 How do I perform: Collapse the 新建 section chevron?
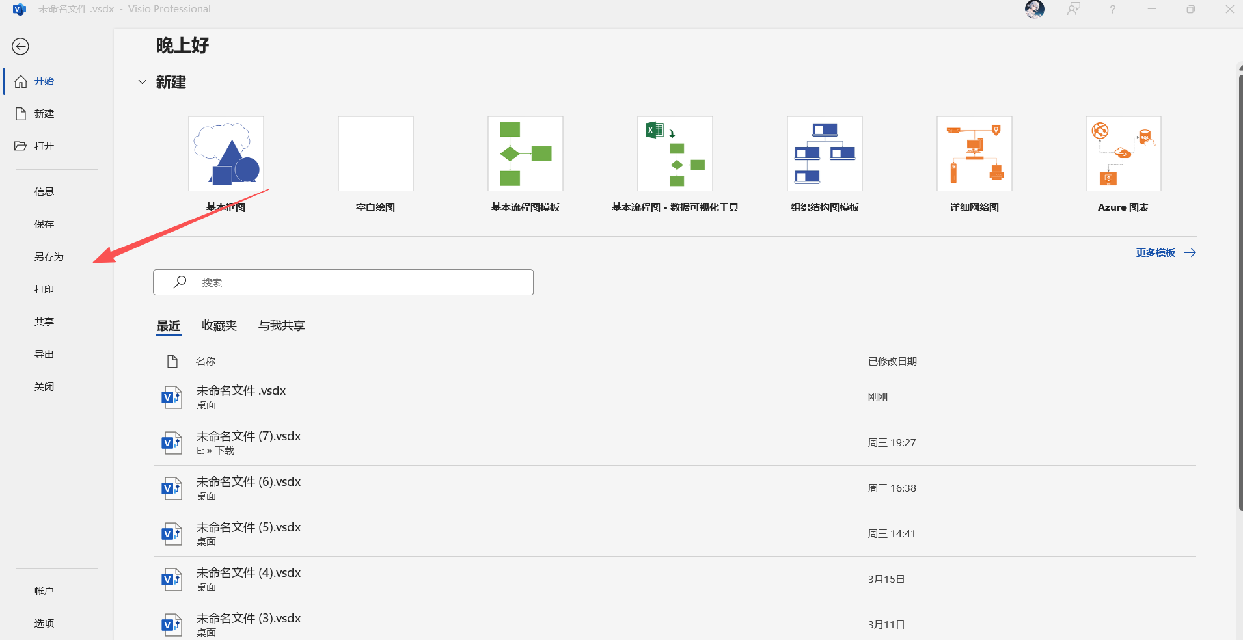click(143, 83)
